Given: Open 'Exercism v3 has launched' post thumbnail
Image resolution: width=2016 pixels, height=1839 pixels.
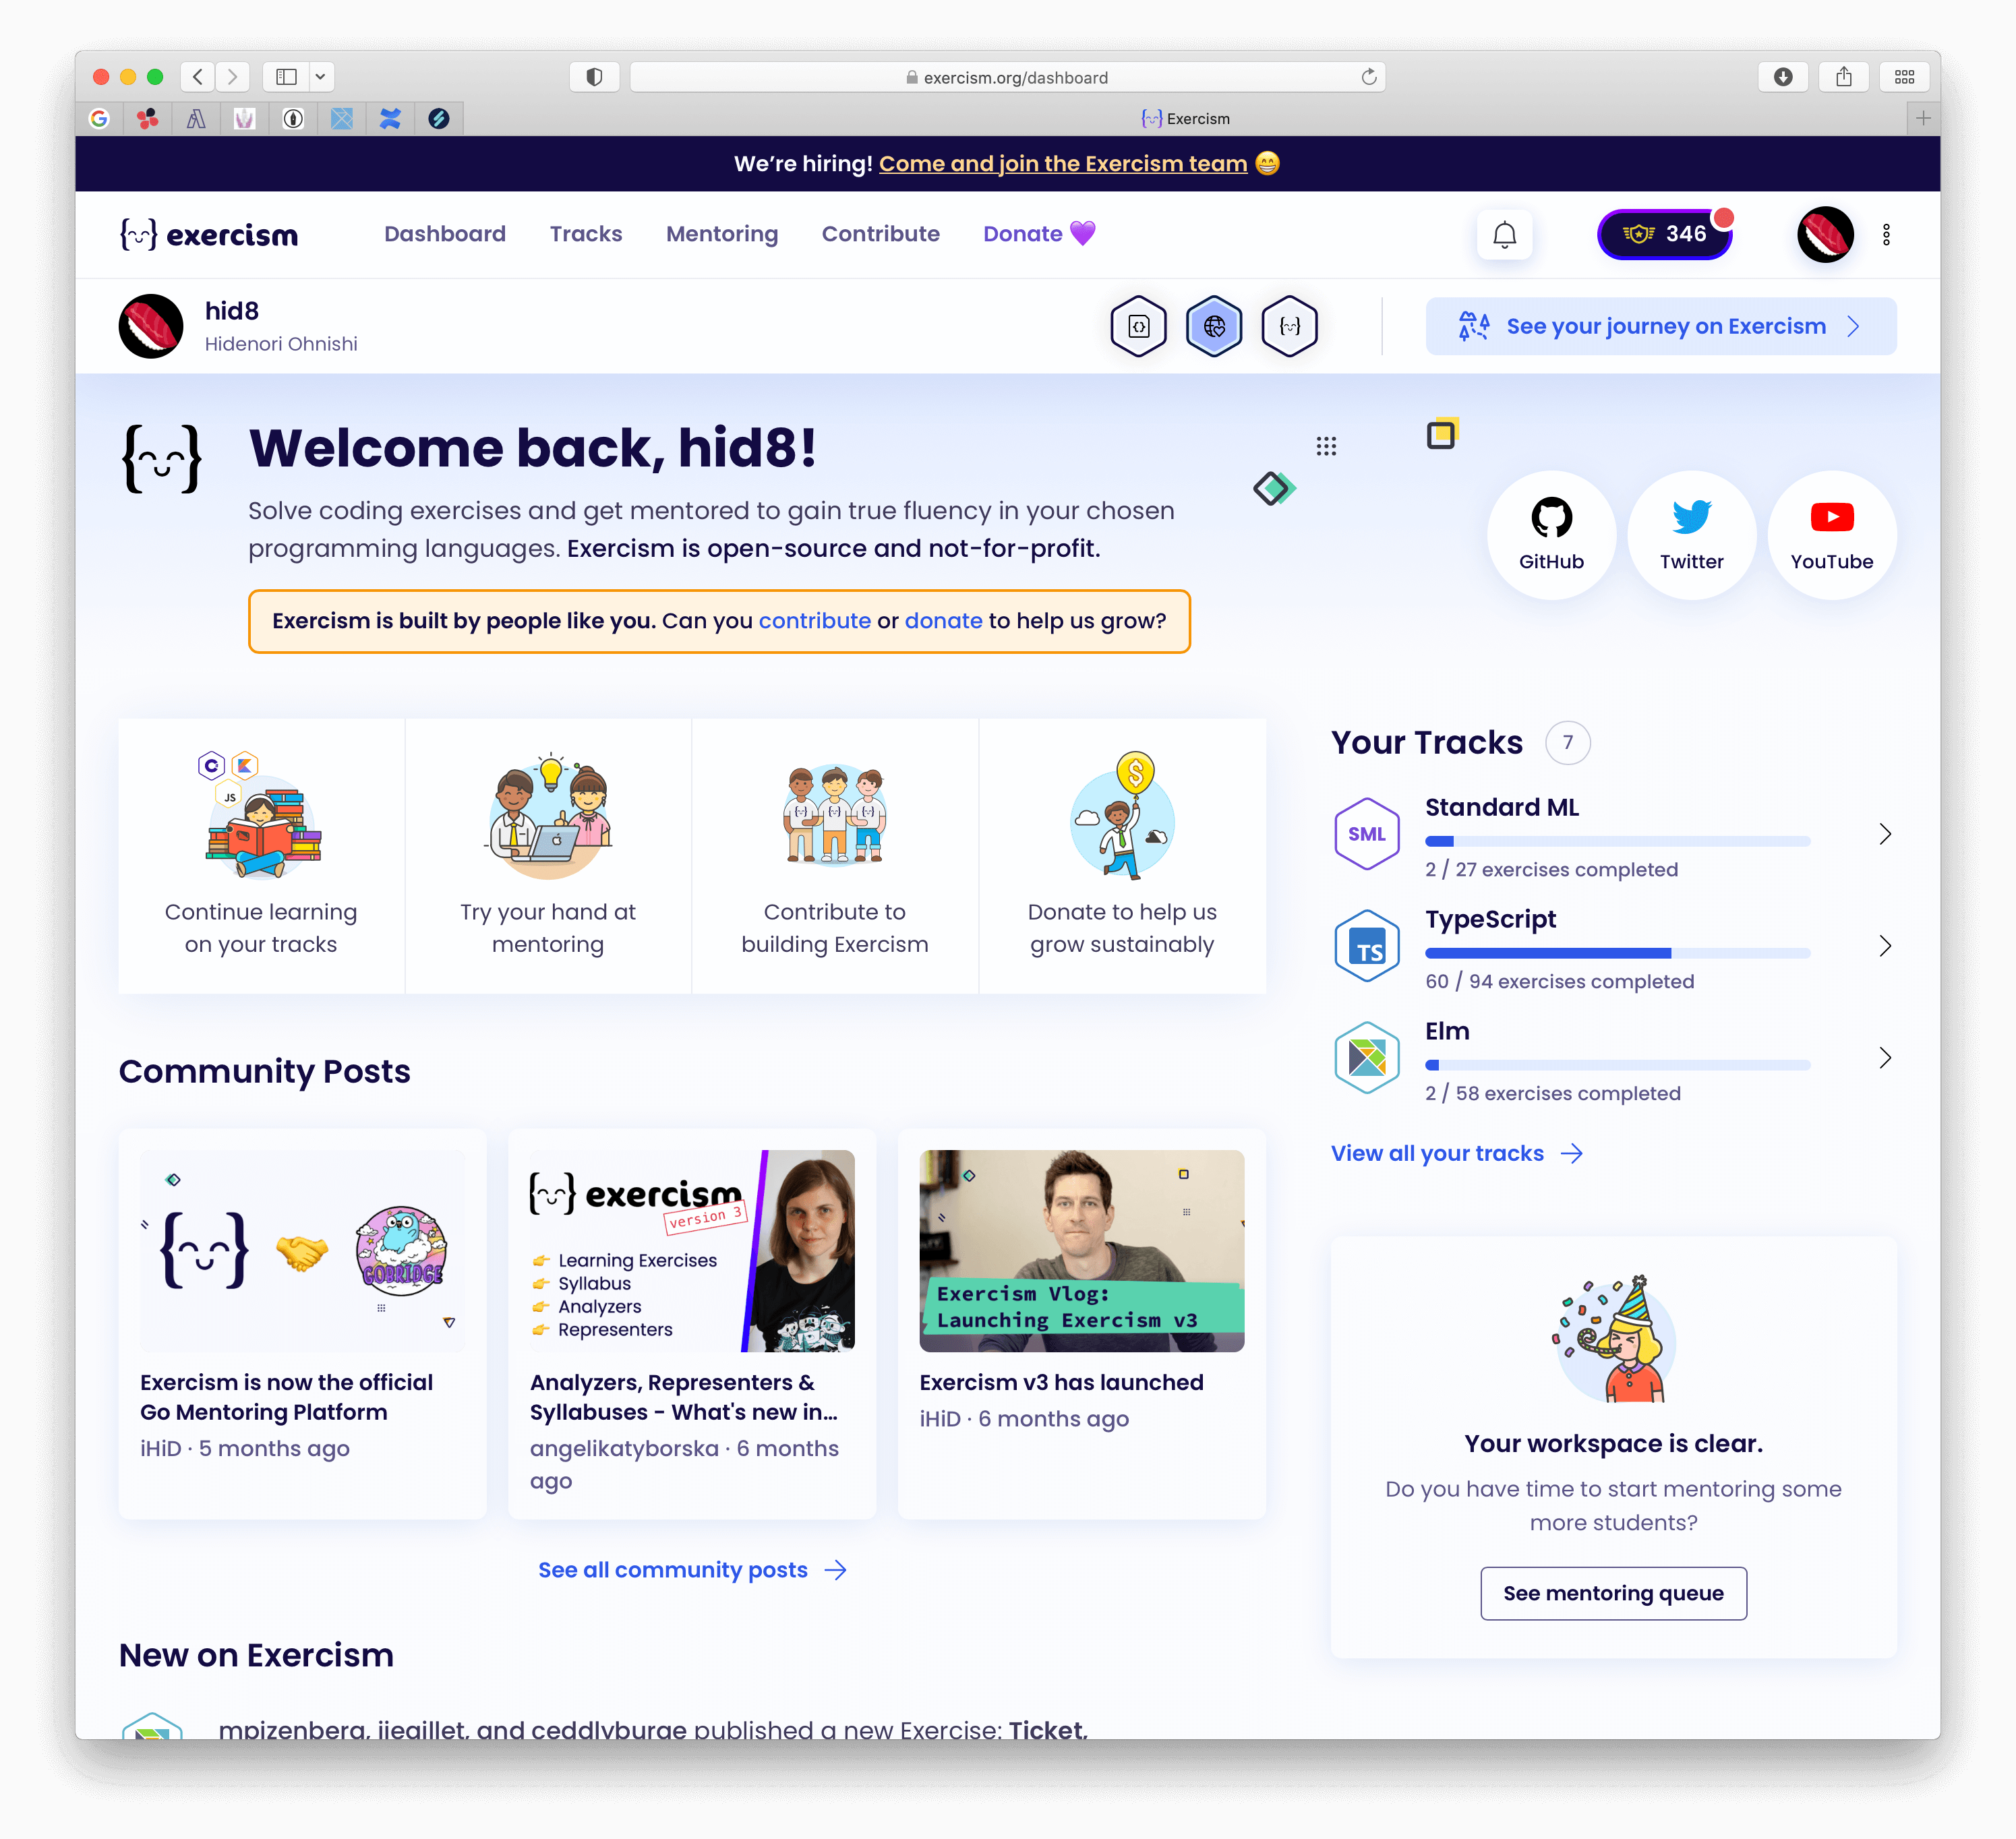Looking at the screenshot, I should (1081, 1251).
